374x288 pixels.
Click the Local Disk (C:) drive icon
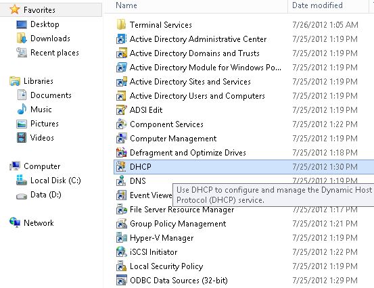(22, 181)
